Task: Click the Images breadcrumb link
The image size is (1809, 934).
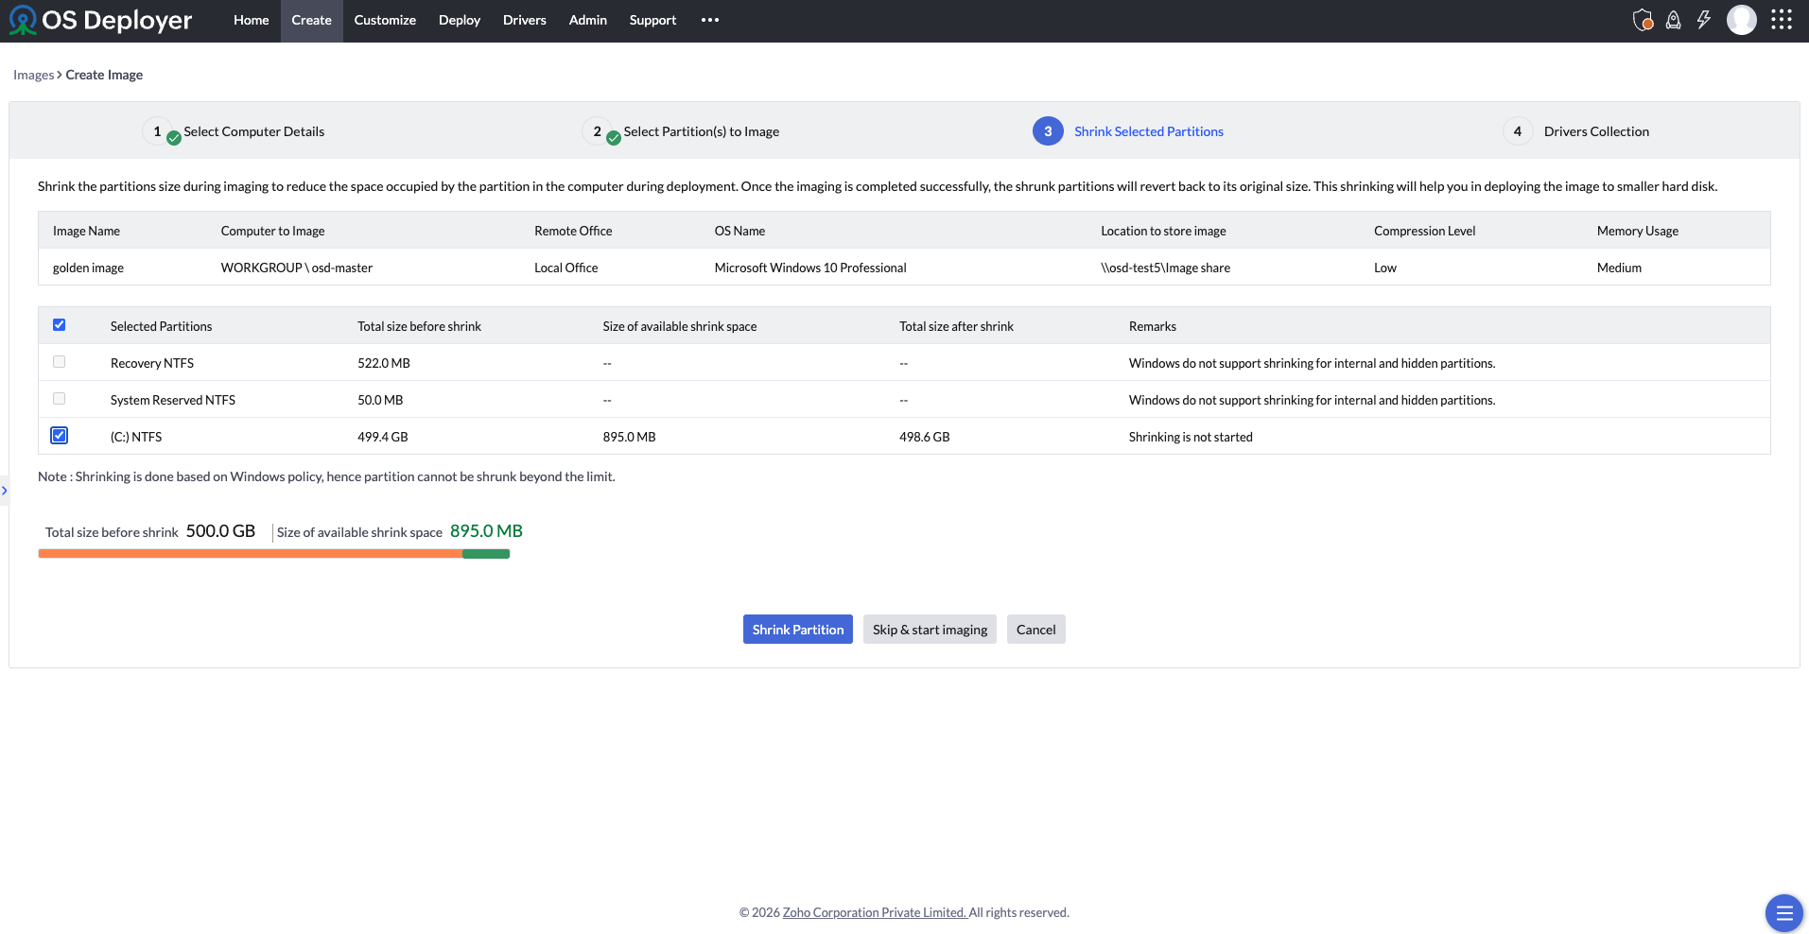Action: [x=33, y=75]
